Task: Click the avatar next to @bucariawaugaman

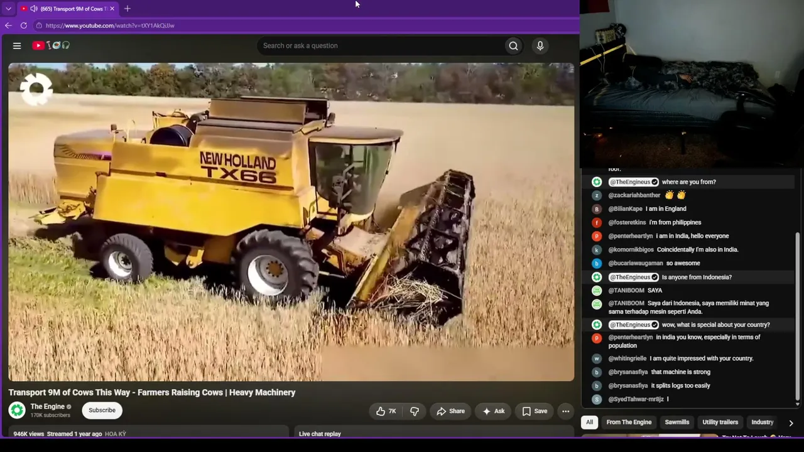Action: coord(597,263)
